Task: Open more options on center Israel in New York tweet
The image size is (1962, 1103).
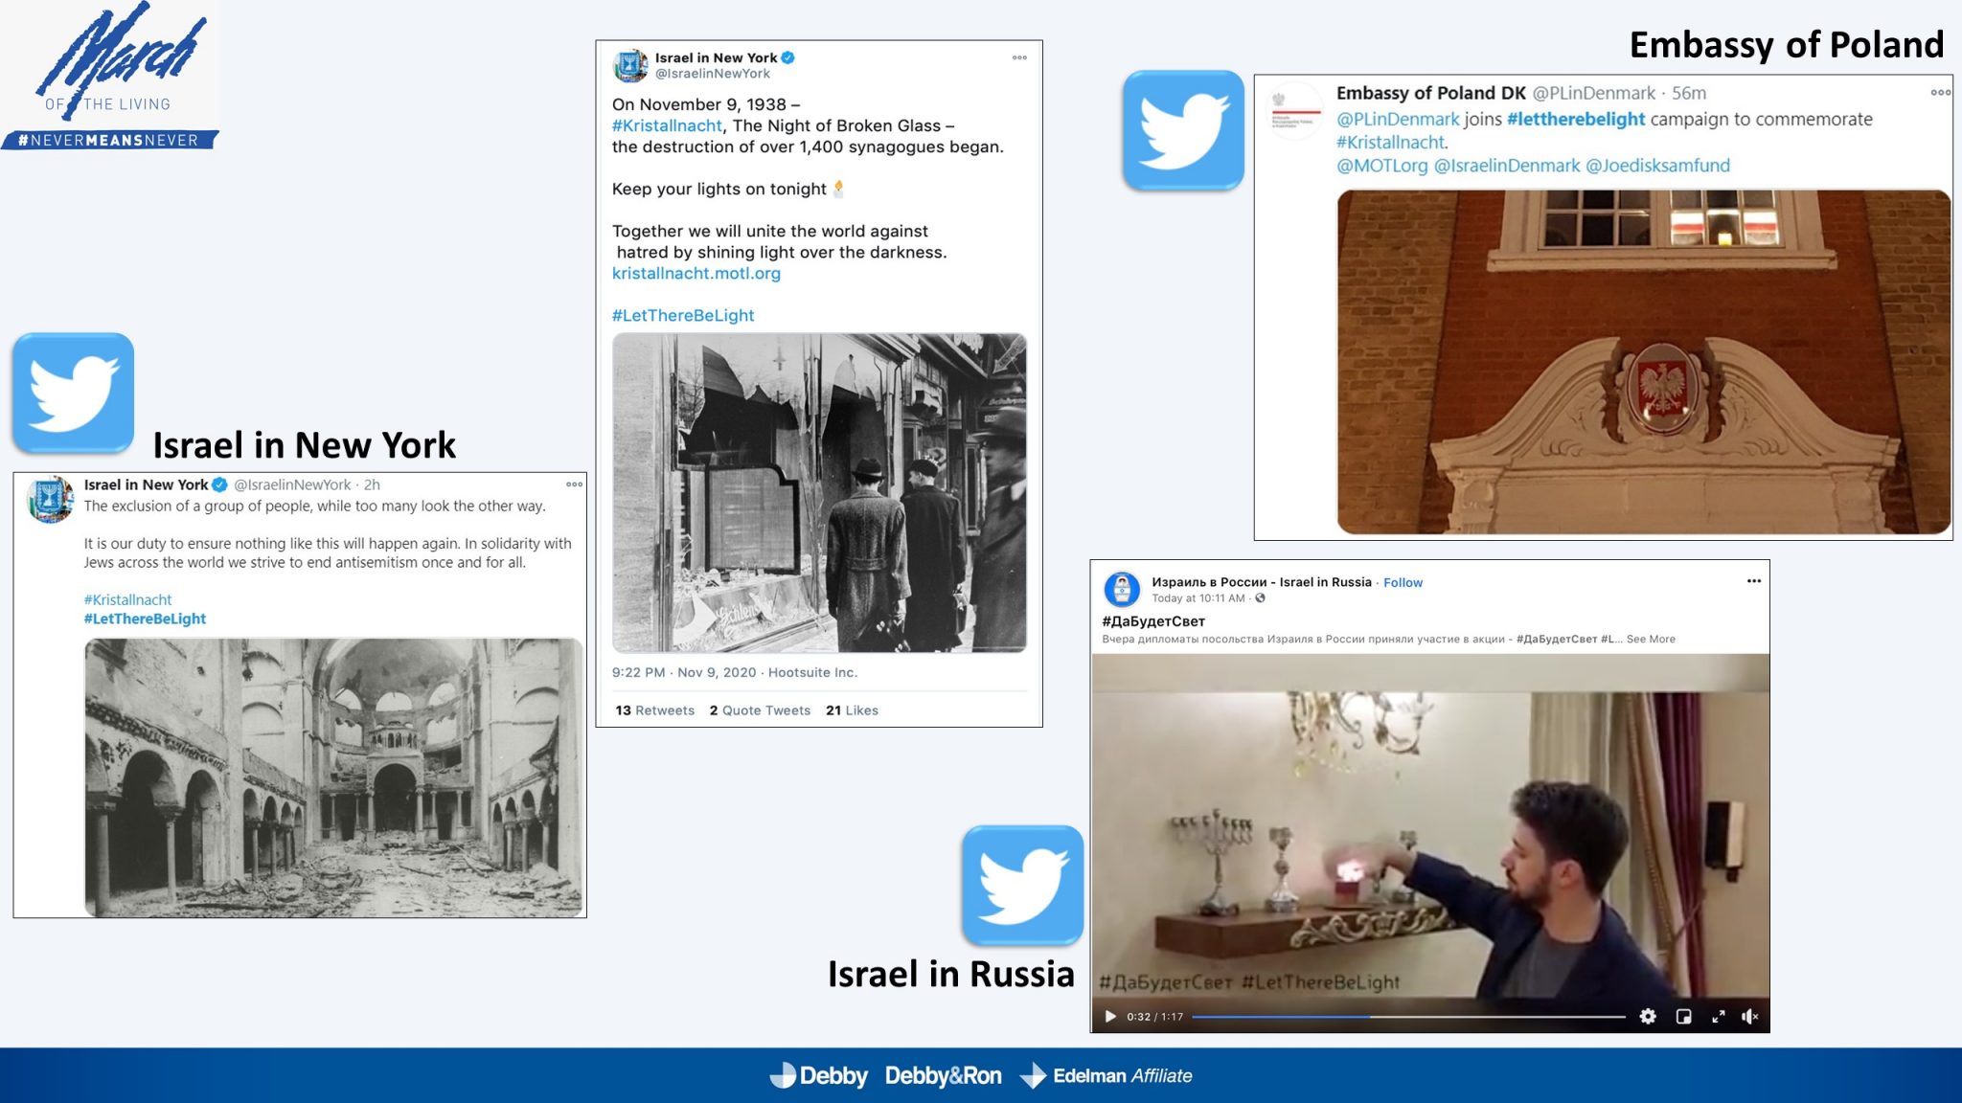Action: click(1019, 57)
